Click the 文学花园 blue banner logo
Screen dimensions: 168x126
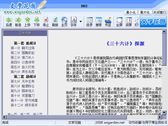(153, 21)
